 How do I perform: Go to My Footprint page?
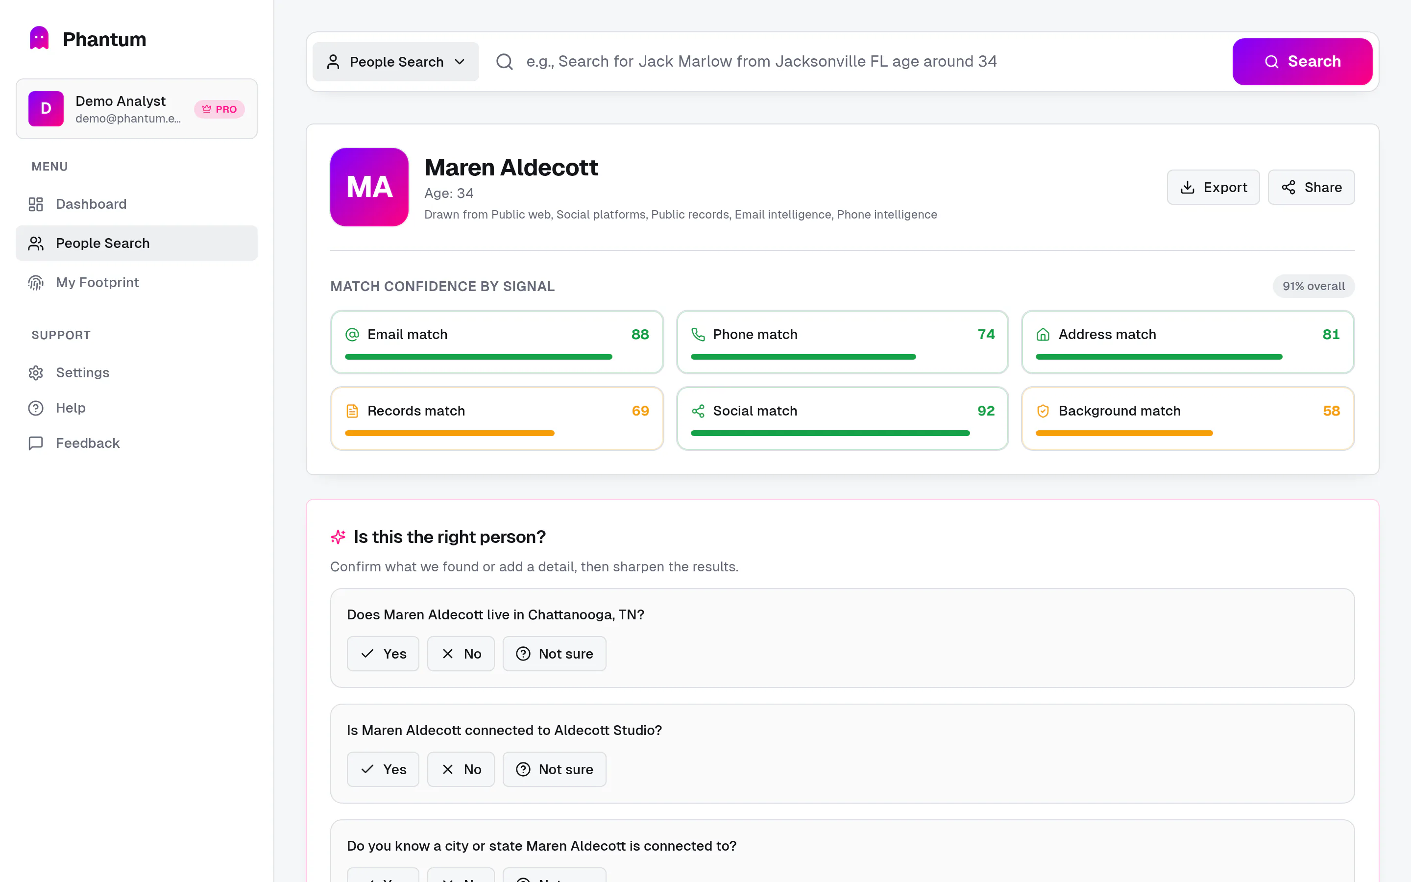tap(136, 282)
